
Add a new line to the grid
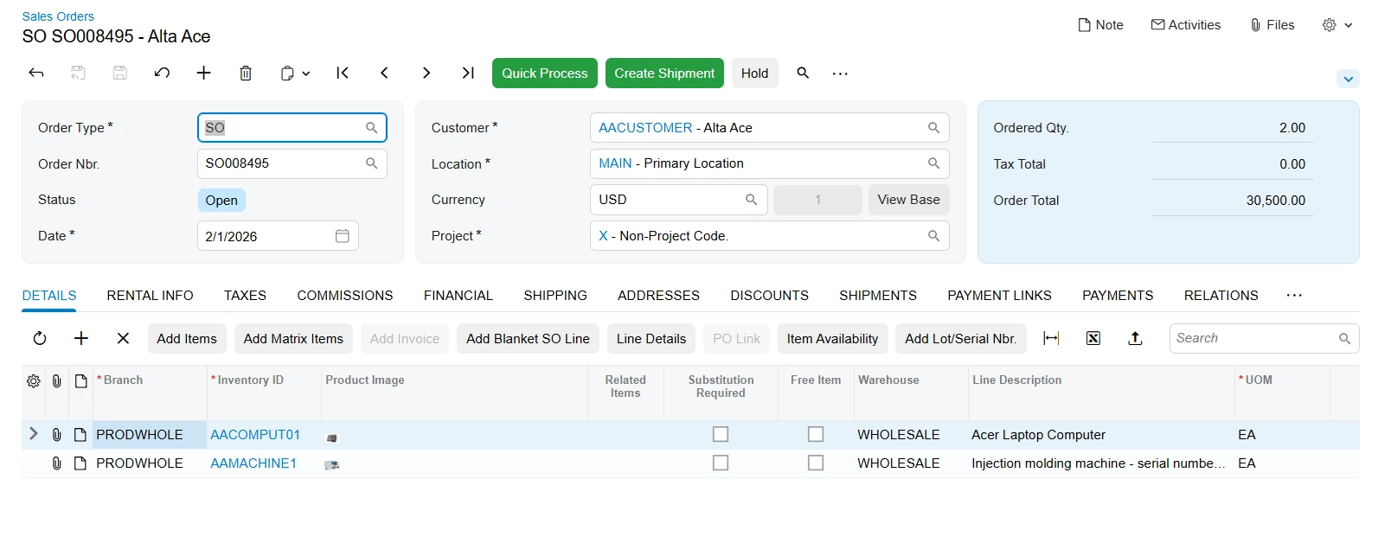pos(81,339)
